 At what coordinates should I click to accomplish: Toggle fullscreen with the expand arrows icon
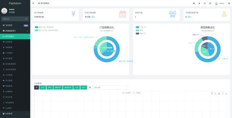[x=210, y=3]
